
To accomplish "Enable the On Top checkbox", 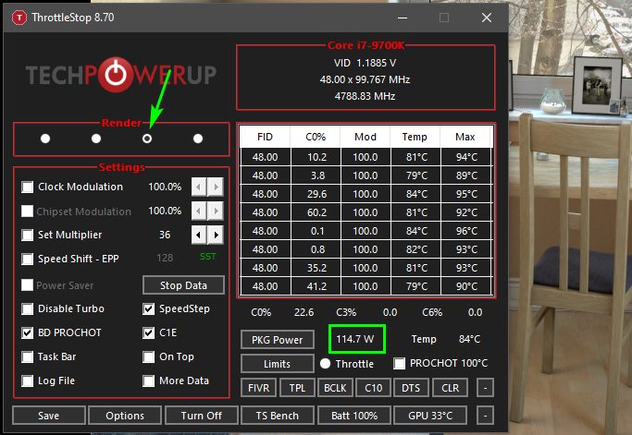I will pos(149,356).
